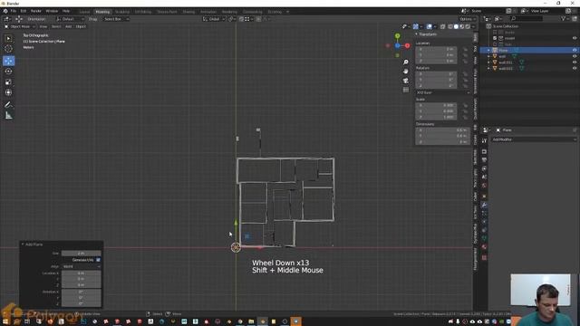This screenshot has height=326, width=580.
Task: Select the Transform tool
Action: (8, 92)
